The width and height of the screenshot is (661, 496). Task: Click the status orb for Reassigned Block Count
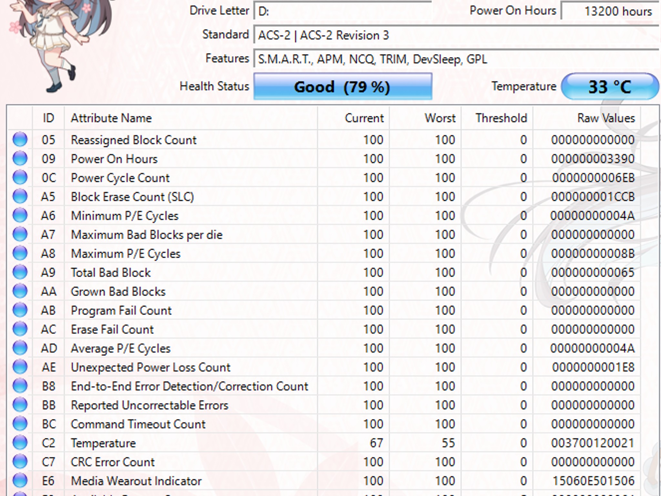click(x=20, y=139)
